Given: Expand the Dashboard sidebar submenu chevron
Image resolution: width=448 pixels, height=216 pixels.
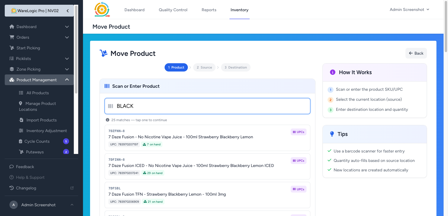Looking at the screenshot, I should (67, 27).
